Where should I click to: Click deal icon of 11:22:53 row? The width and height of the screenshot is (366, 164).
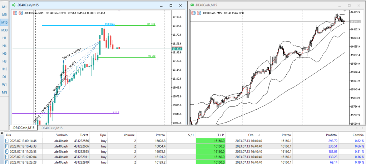(x=7, y=151)
